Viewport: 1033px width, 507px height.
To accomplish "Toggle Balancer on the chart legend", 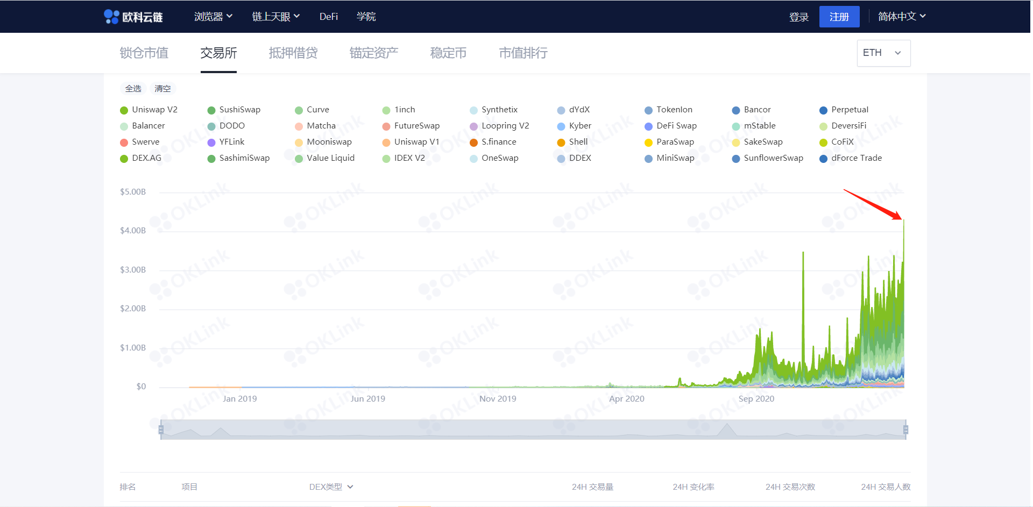I will [x=123, y=126].
